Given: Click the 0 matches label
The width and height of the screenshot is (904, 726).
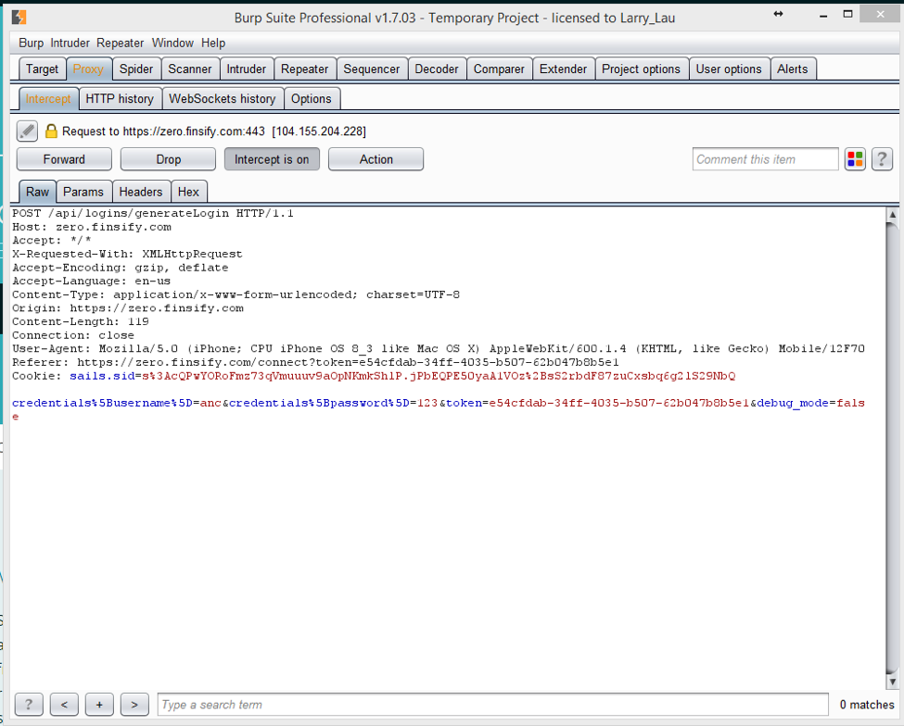Looking at the screenshot, I should click(867, 705).
